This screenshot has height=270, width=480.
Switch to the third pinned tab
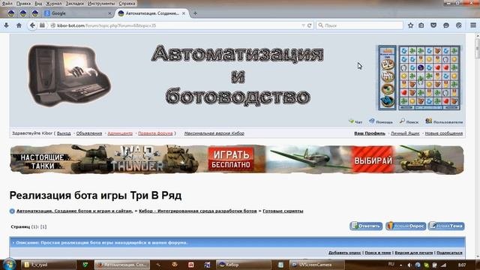click(x=35, y=13)
